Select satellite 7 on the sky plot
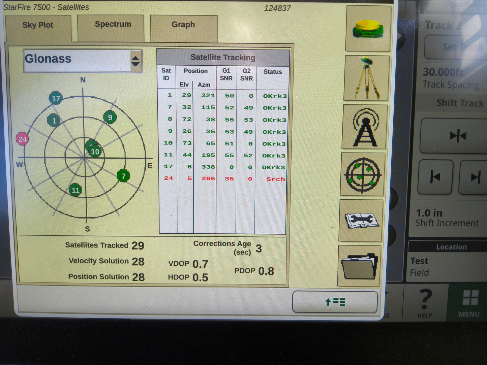 coord(123,176)
